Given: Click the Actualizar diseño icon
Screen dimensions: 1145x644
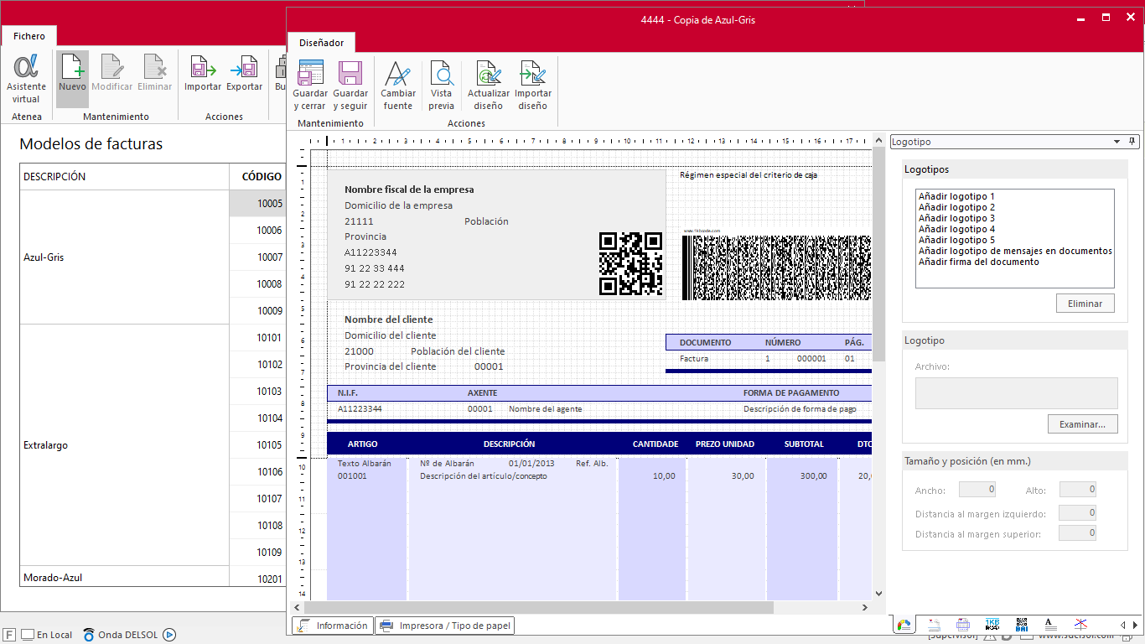Looking at the screenshot, I should tap(488, 75).
